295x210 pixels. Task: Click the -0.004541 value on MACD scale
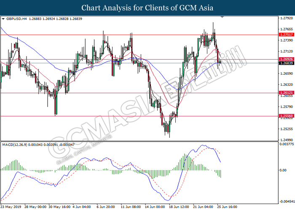pyautogui.click(x=285, y=201)
